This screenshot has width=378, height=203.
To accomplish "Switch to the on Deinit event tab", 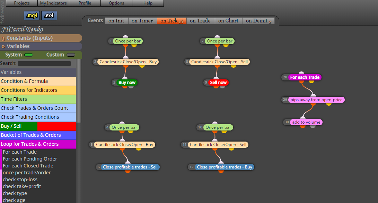I will (258, 21).
